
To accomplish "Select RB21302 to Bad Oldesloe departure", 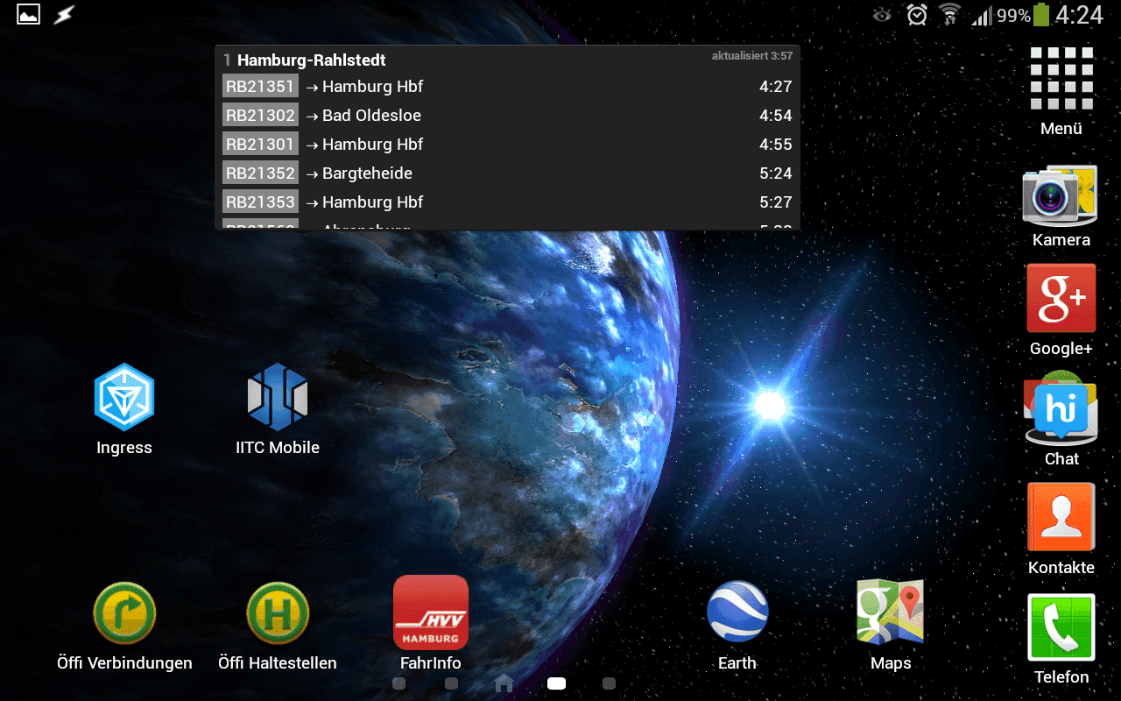I will coord(507,116).
